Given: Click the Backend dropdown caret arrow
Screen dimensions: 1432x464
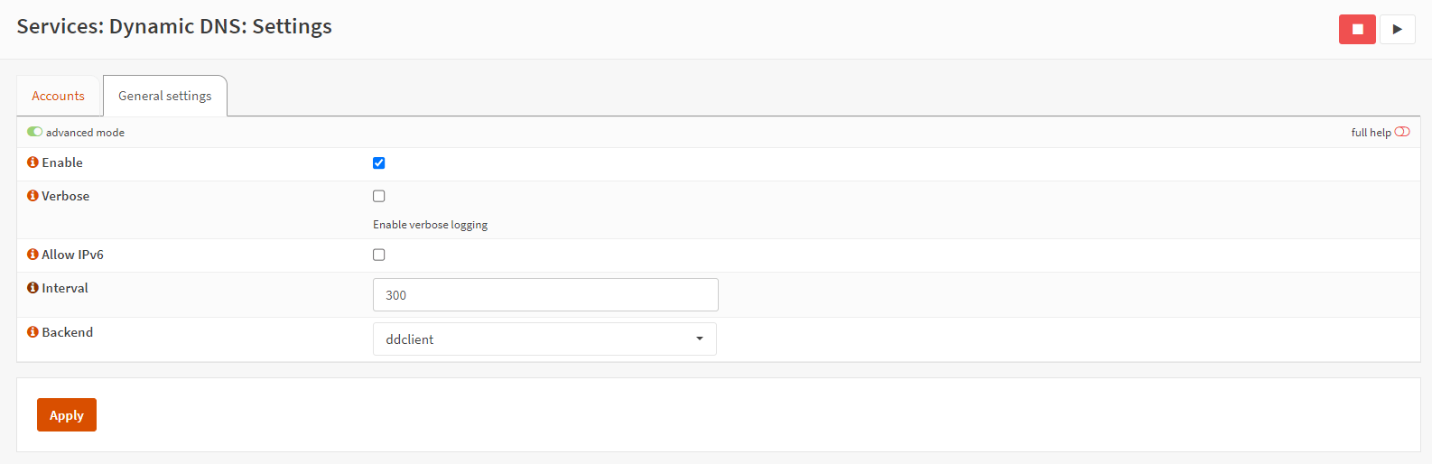Looking at the screenshot, I should [700, 339].
